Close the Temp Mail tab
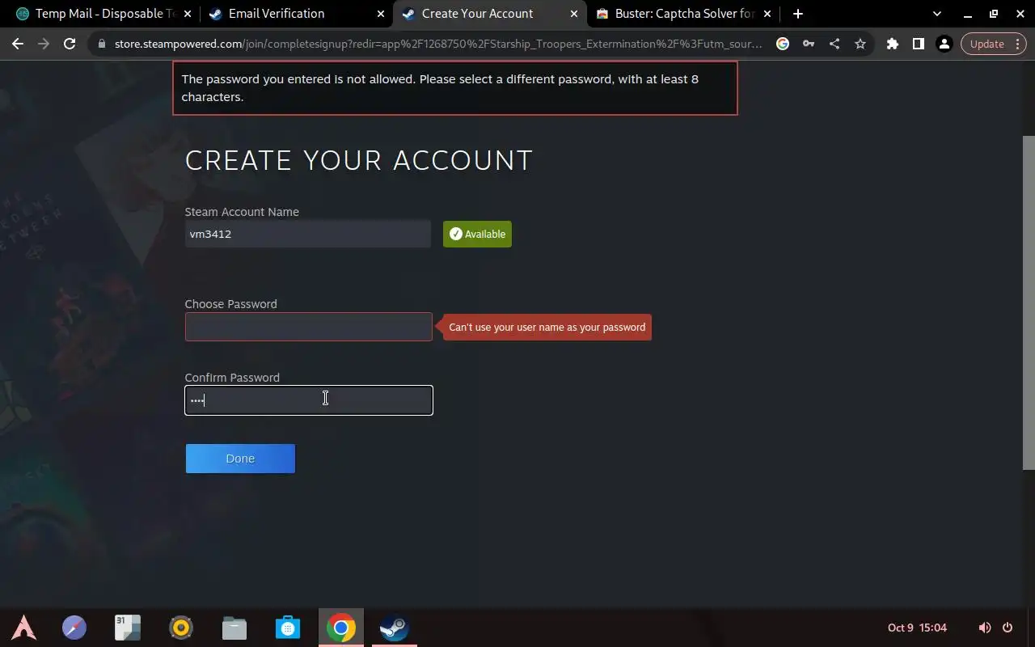 click(x=188, y=14)
